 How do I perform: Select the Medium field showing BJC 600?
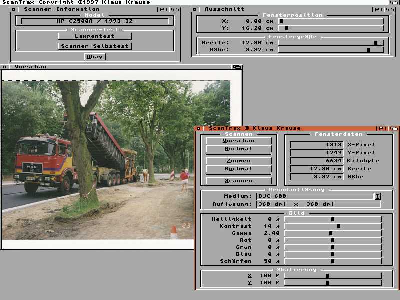pos(315,196)
